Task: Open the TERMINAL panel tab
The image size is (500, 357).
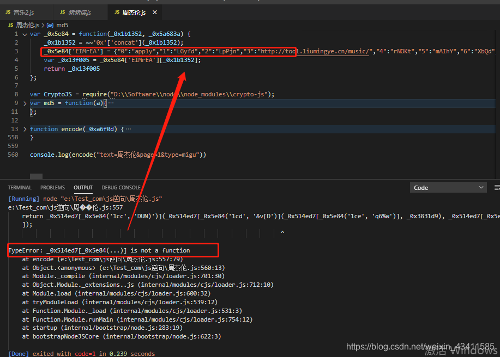Action: pyautogui.click(x=20, y=188)
